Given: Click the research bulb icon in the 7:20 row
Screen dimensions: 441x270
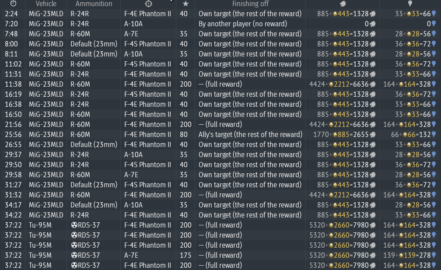Looking at the screenshot, I should click(434, 24).
